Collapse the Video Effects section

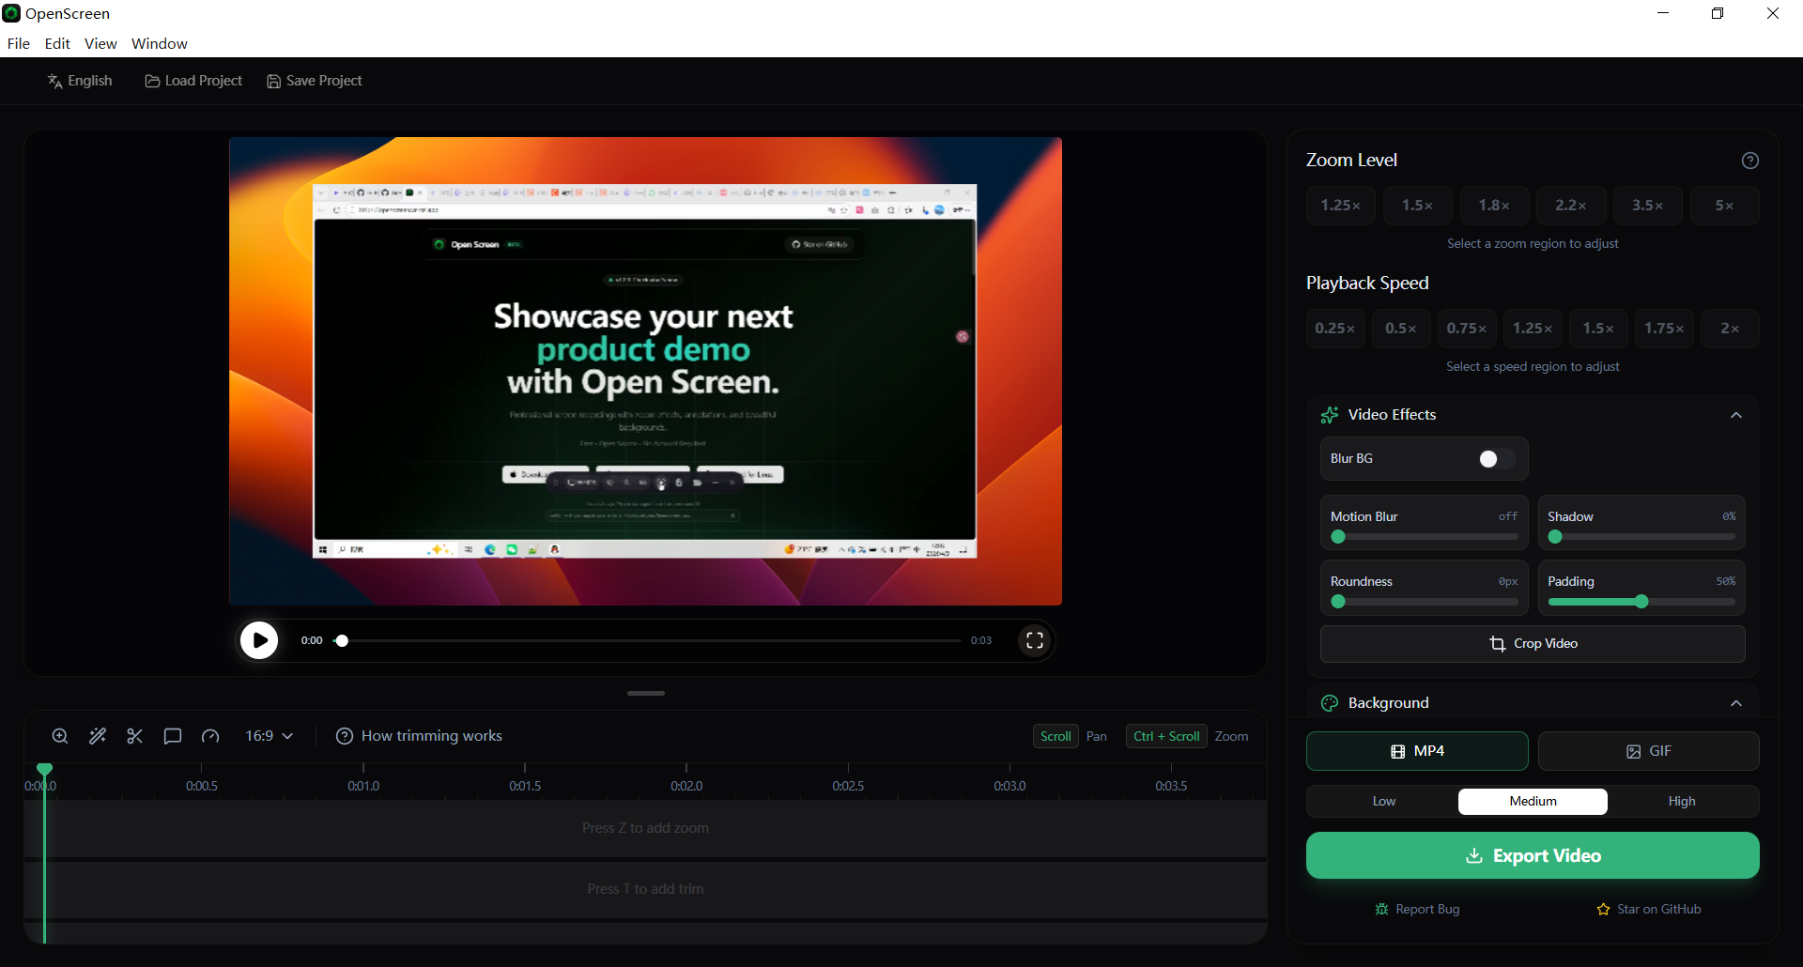[1736, 415]
